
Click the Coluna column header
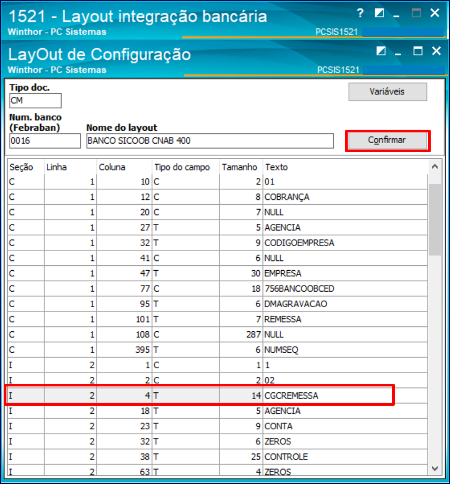pos(124,167)
